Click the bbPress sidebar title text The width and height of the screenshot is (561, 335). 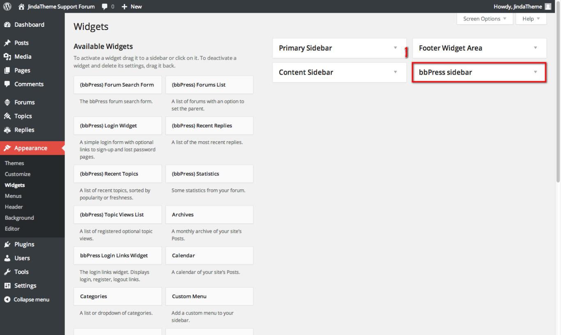(x=445, y=72)
